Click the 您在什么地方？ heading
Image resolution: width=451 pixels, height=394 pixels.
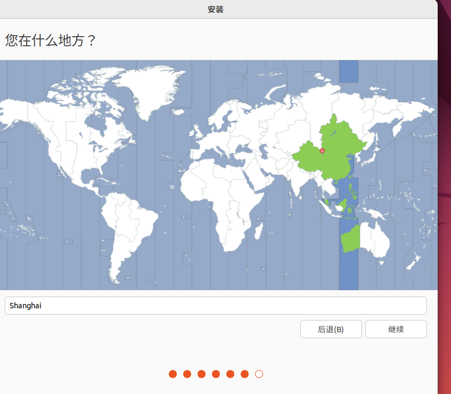(x=50, y=40)
